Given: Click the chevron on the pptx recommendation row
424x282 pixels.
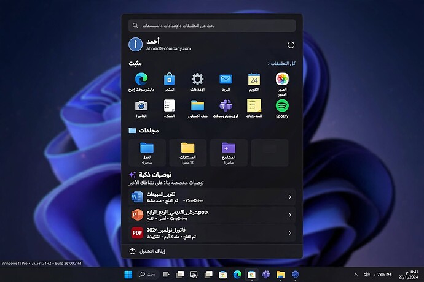Looking at the screenshot, I should pyautogui.click(x=290, y=215).
